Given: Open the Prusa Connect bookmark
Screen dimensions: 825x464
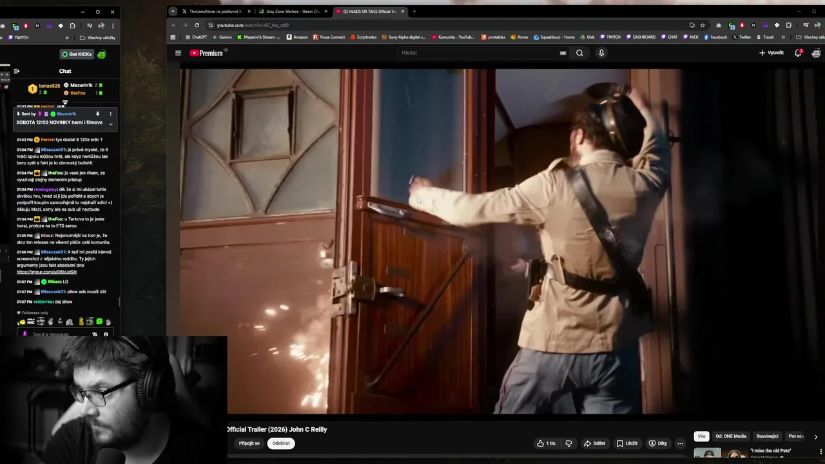Looking at the screenshot, I should coord(329,37).
